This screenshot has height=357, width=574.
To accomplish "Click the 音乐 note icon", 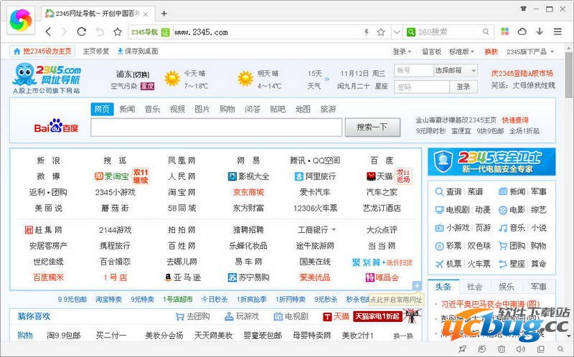I will tap(503, 228).
